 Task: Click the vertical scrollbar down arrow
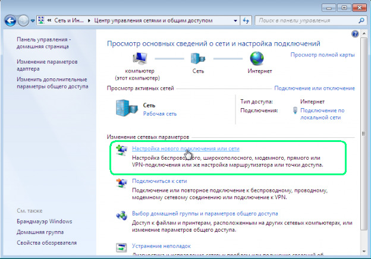[364, 252]
